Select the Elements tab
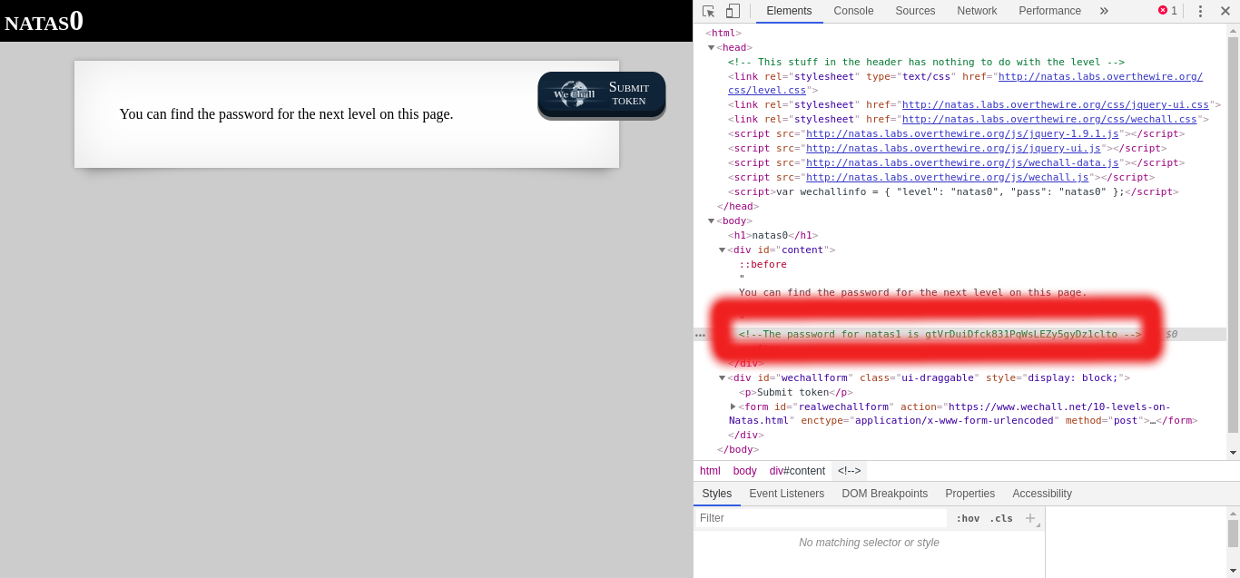The image size is (1240, 578). click(x=790, y=11)
